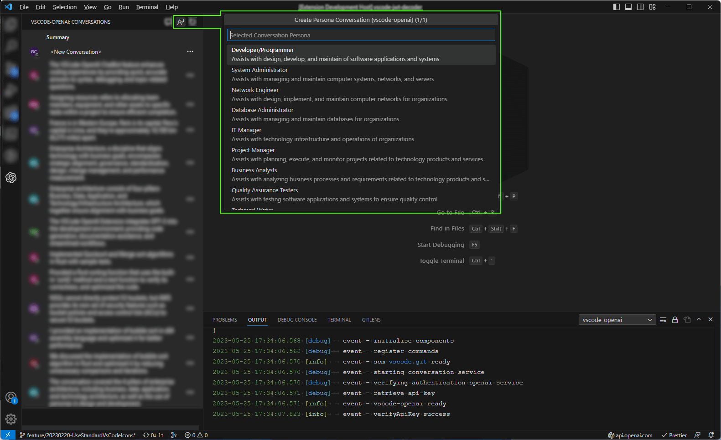Select the Quality Assurance Testers persona
Viewport: 721px width, 440px height.
tap(361, 195)
